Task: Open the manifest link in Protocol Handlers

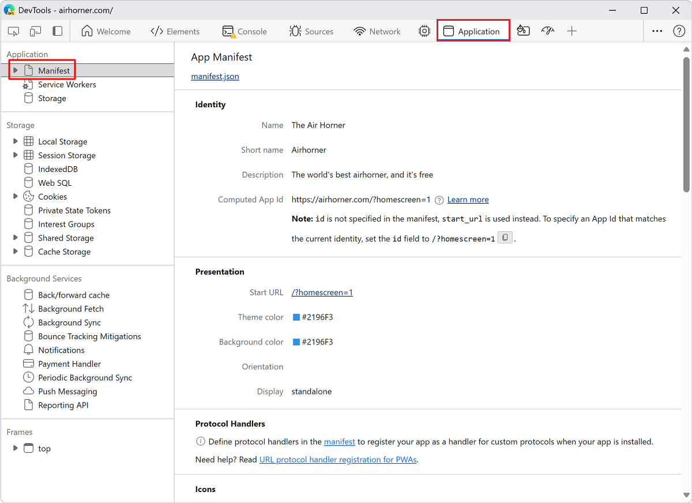Action: coord(340,442)
